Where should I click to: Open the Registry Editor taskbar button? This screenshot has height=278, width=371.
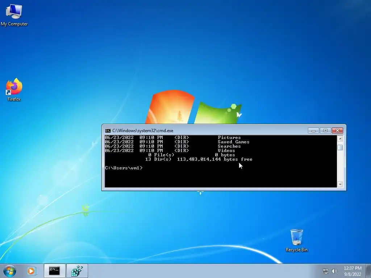77,271
